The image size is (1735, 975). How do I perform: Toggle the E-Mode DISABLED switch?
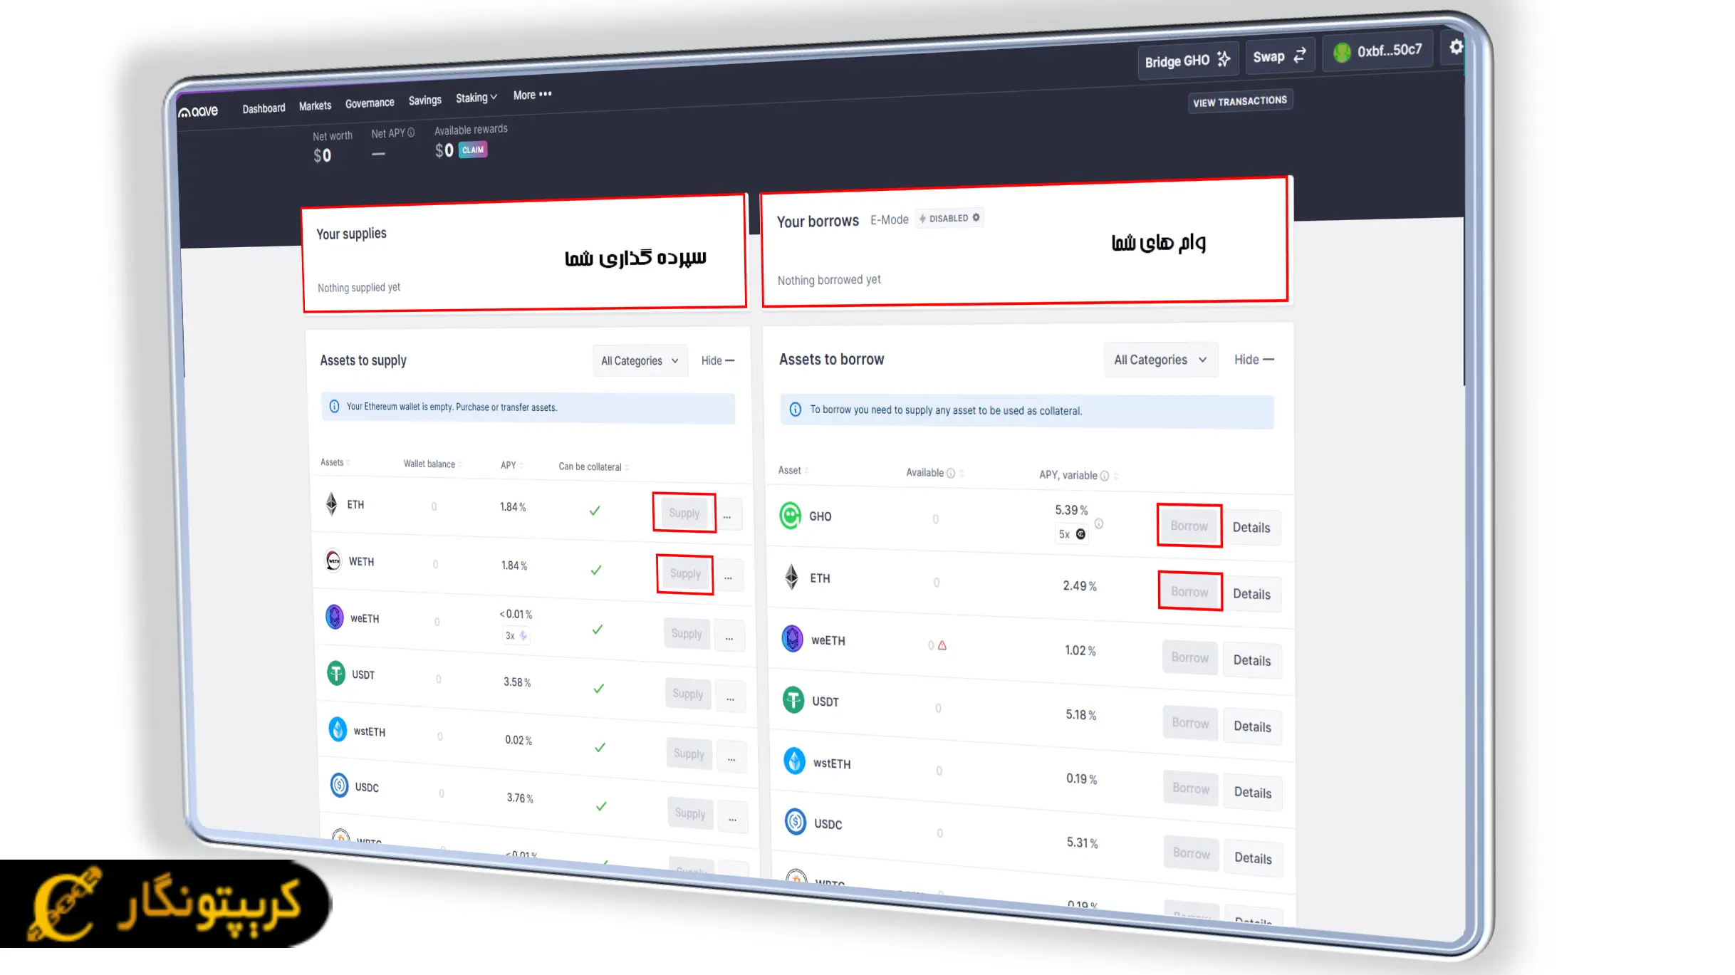coord(949,218)
